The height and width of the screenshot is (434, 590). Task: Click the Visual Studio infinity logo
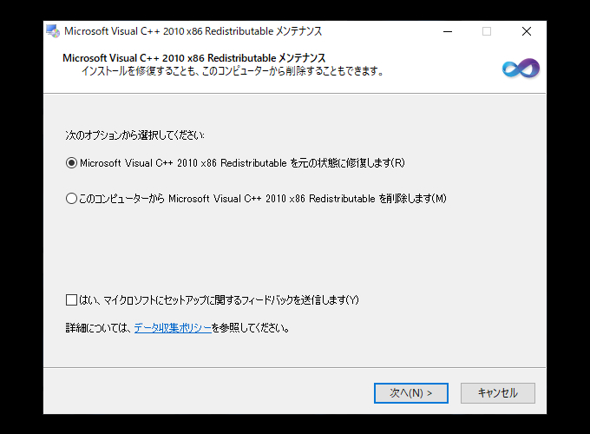click(521, 69)
